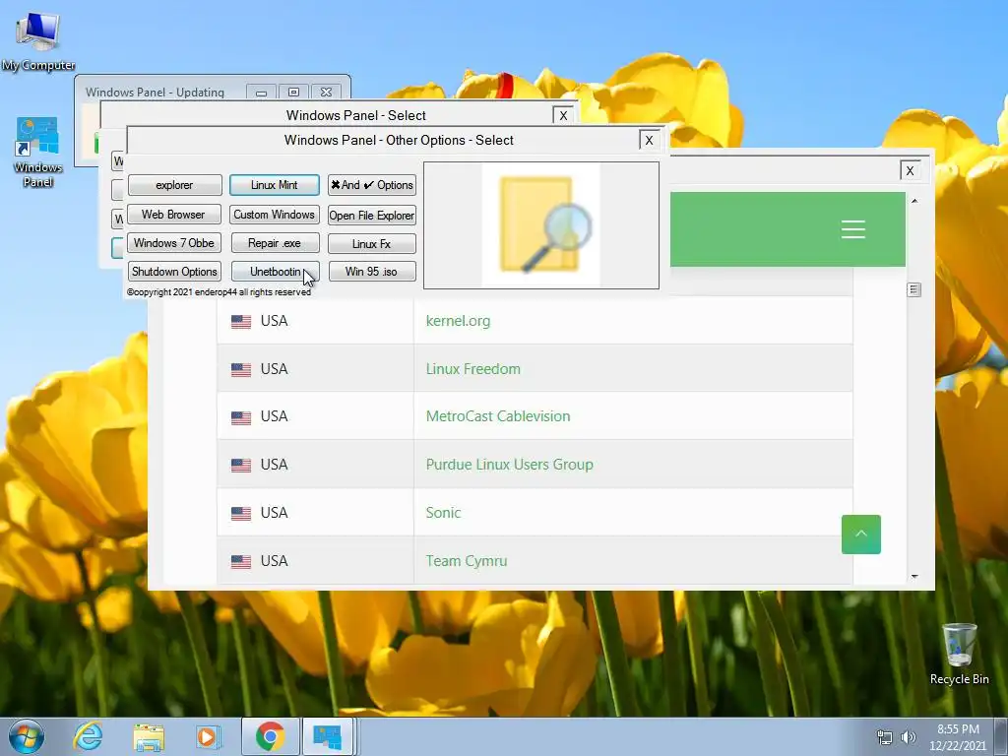Click the copyright 2021 enderop44 text
The width and height of the screenshot is (1008, 756).
tap(219, 291)
